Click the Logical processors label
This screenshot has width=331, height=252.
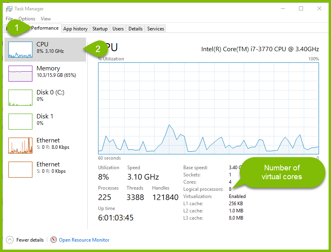203,189
